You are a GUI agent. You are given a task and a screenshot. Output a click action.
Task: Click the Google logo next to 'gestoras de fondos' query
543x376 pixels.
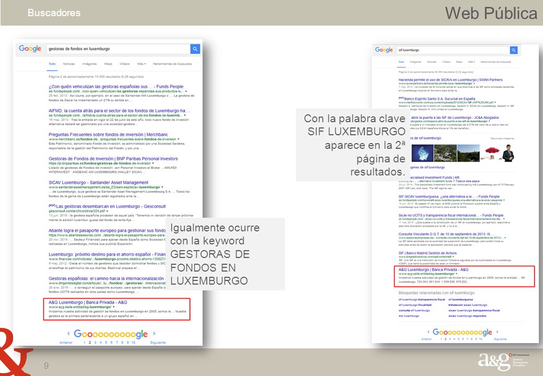click(x=30, y=49)
